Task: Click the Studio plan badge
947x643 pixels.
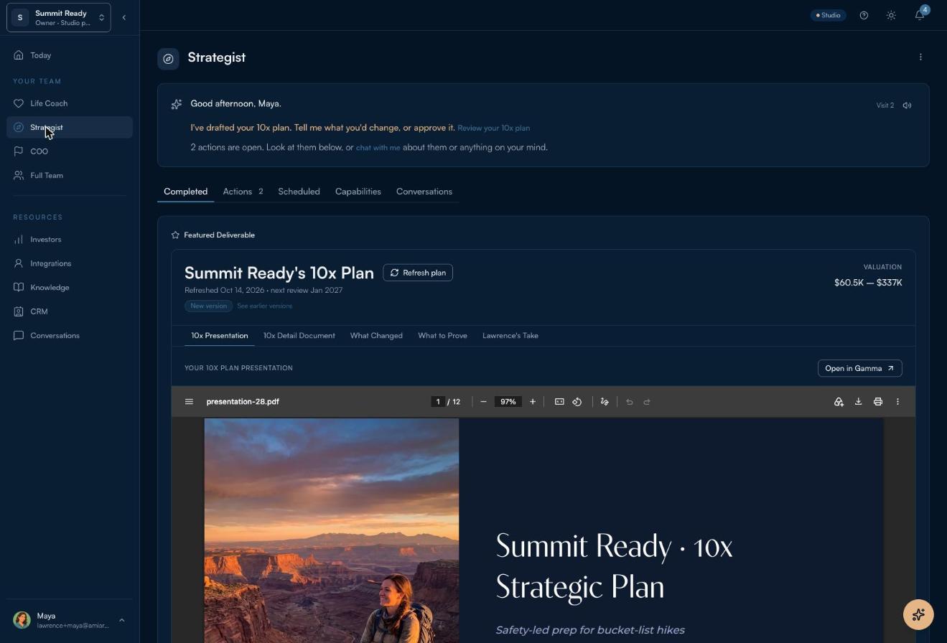Action: pos(829,15)
